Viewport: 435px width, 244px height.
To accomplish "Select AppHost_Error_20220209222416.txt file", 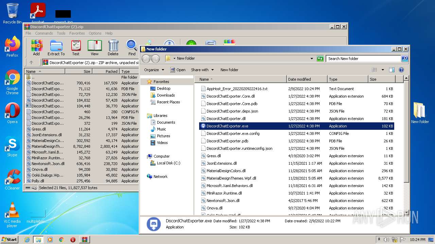I will pos(297,89).
